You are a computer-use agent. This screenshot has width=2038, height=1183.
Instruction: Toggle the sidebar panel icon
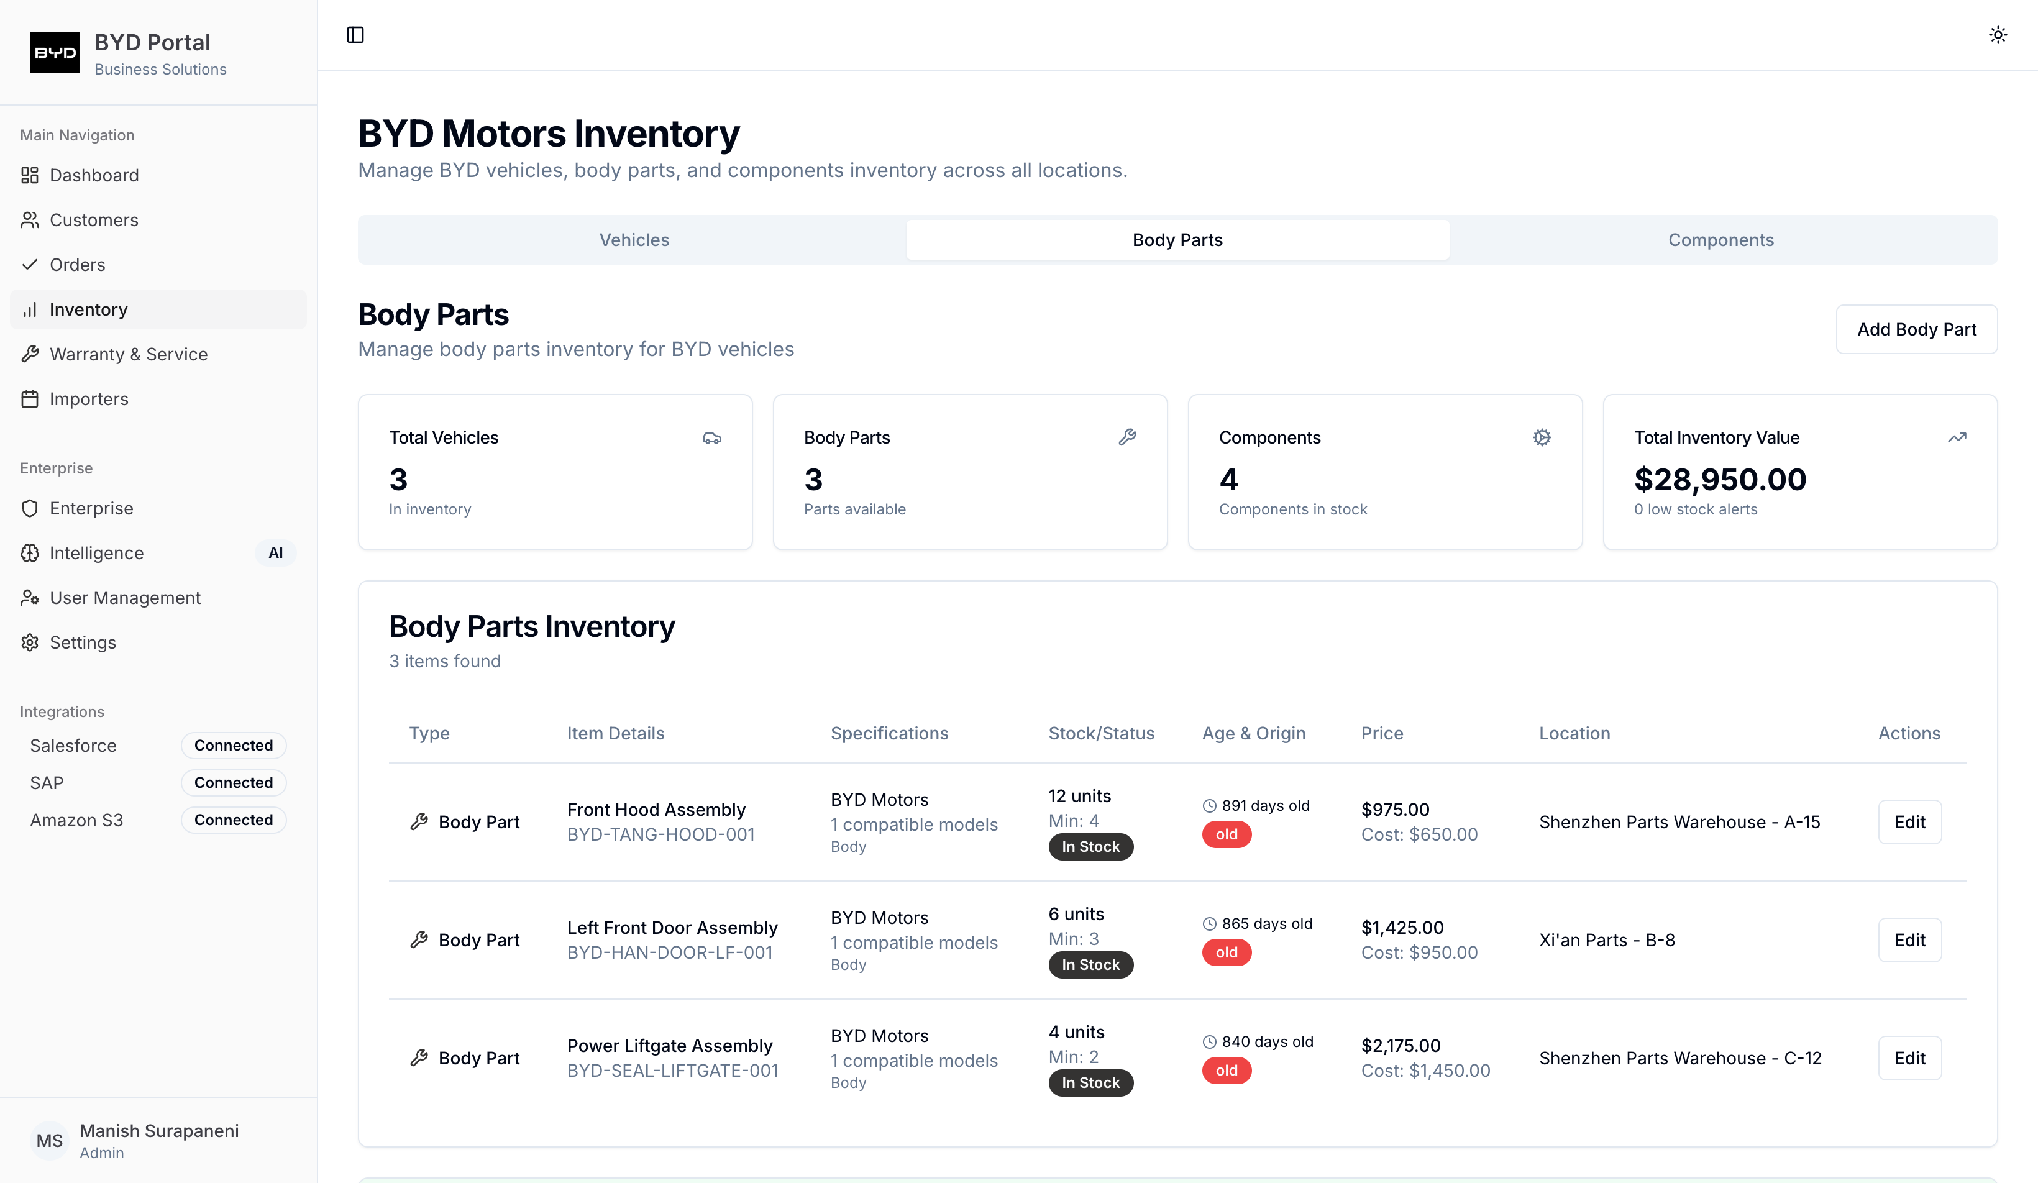(x=355, y=35)
